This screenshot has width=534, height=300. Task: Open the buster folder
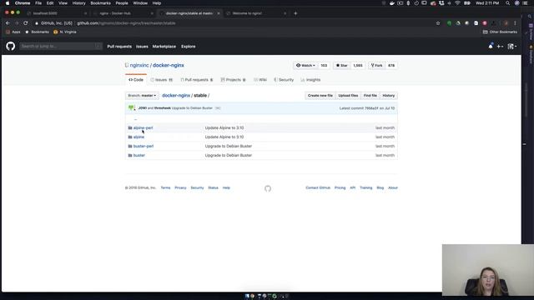(139, 156)
